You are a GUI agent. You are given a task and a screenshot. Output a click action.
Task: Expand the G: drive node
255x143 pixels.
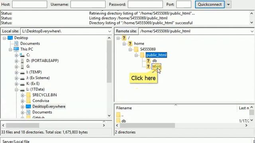click(x=16, y=67)
